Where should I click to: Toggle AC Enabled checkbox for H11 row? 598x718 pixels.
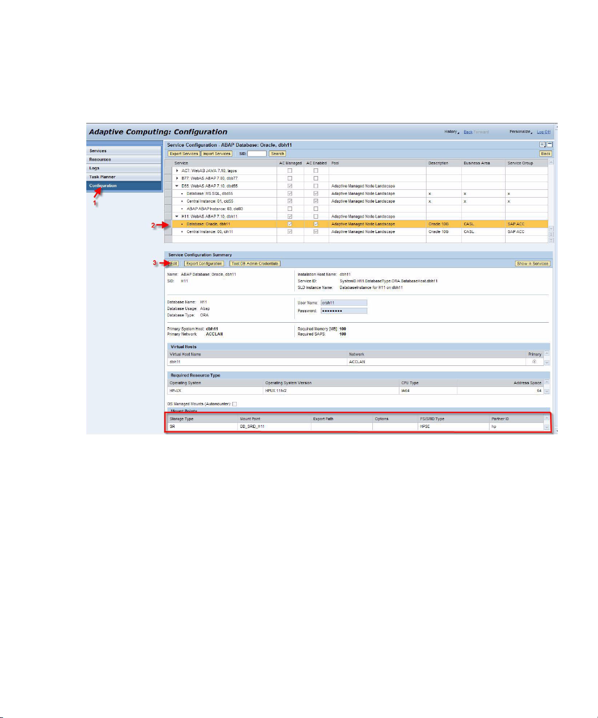316,216
